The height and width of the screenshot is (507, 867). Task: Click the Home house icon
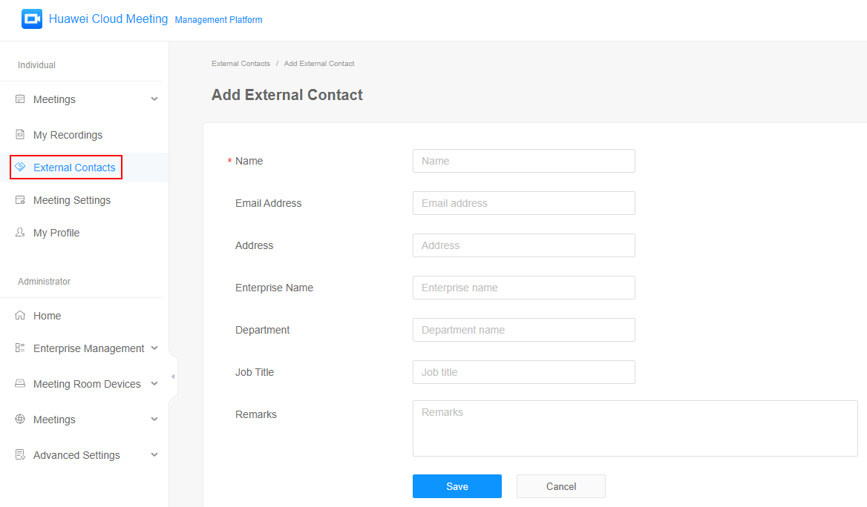20,315
